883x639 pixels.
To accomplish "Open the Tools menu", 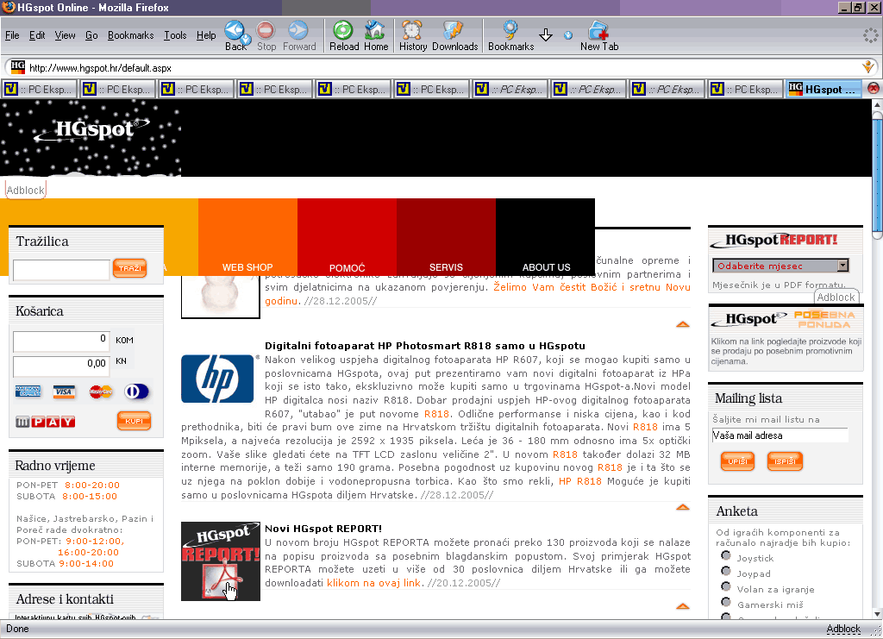I will [x=175, y=35].
